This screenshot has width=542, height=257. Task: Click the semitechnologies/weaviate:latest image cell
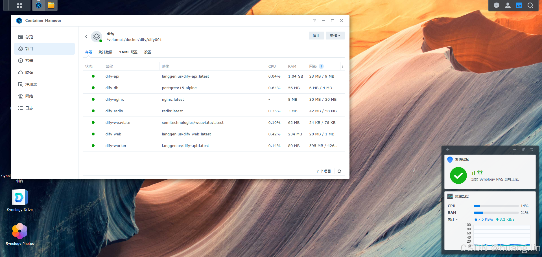pos(193,123)
